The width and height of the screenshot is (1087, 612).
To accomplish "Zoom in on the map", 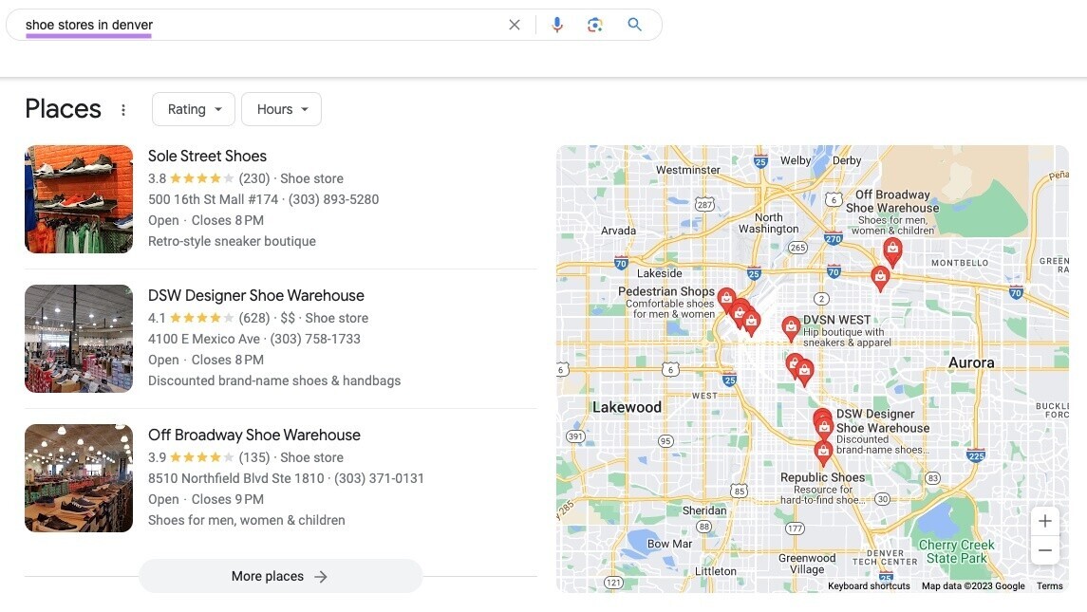I will tap(1044, 520).
